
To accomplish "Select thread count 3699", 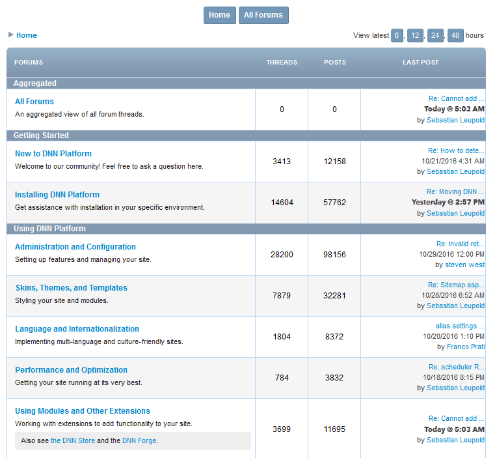I will [x=282, y=429].
